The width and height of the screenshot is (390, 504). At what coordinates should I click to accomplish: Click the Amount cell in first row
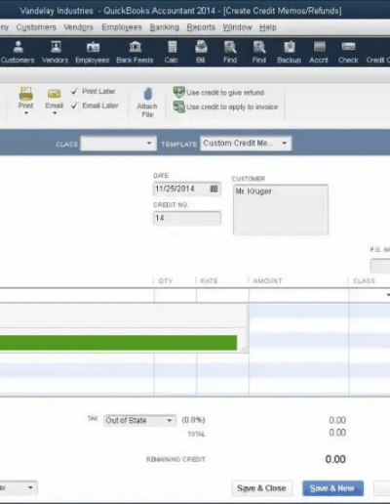tap(298, 295)
